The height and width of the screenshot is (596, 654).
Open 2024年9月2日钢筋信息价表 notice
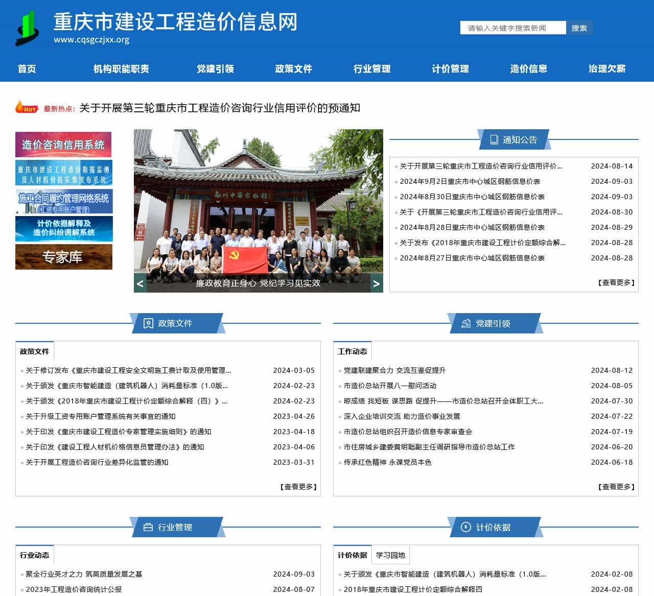pos(471,181)
